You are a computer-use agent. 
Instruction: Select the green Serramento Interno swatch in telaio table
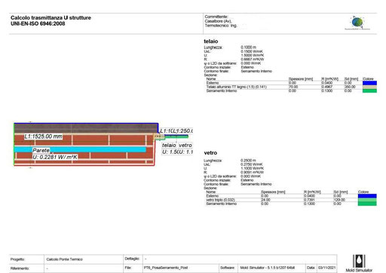pyautogui.click(x=369, y=90)
